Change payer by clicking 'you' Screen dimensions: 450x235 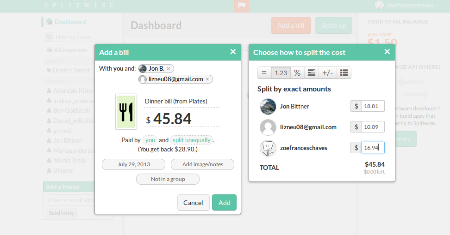[x=150, y=140]
